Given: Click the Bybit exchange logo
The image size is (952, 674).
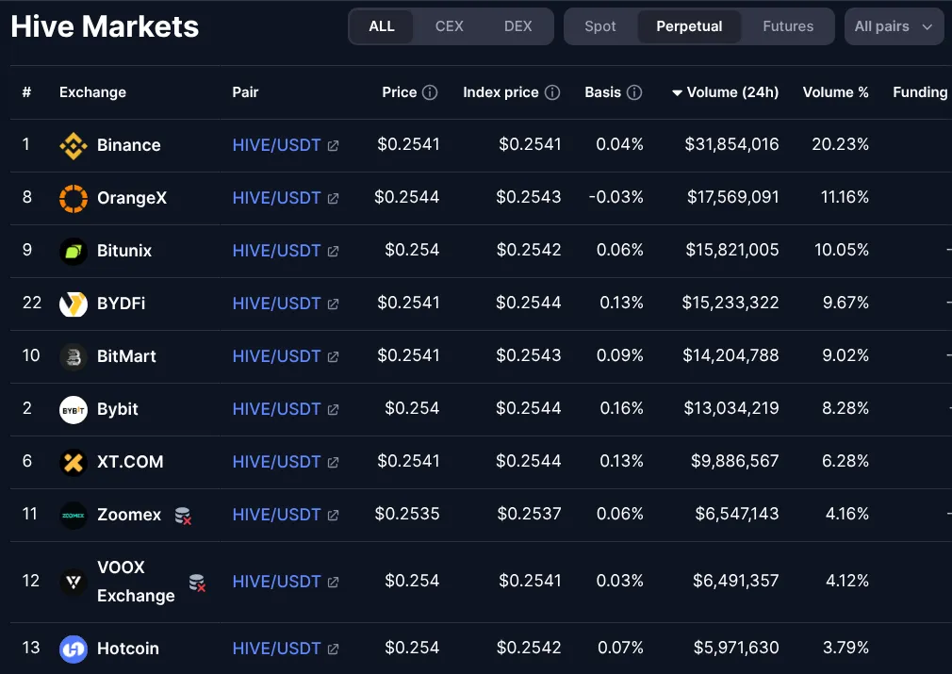Looking at the screenshot, I should tap(74, 410).
